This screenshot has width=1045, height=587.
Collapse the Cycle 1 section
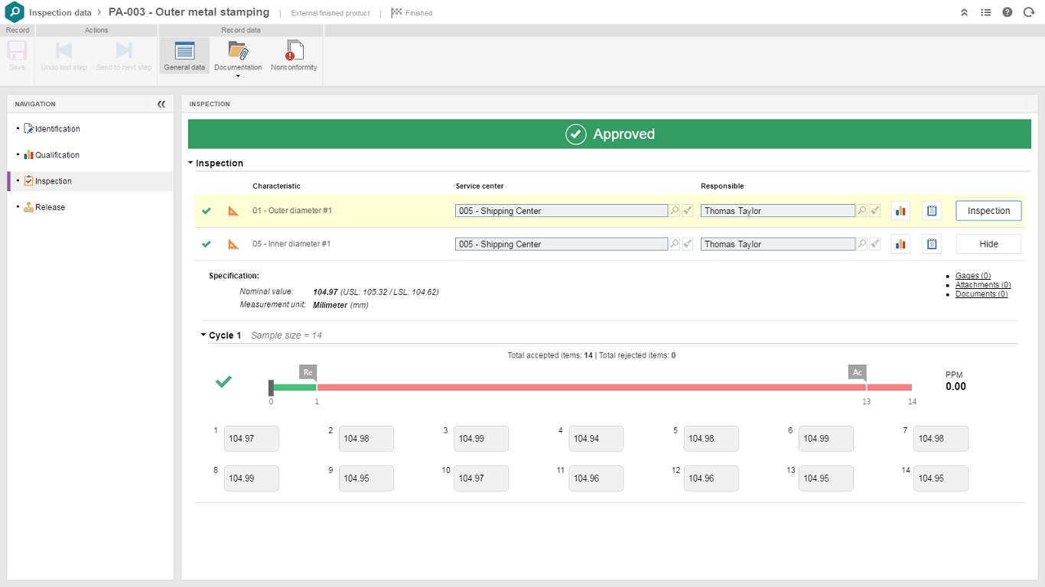pyautogui.click(x=202, y=335)
